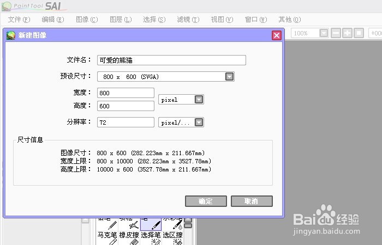
Task: Open the 视图(V) menu
Action: tap(222, 20)
